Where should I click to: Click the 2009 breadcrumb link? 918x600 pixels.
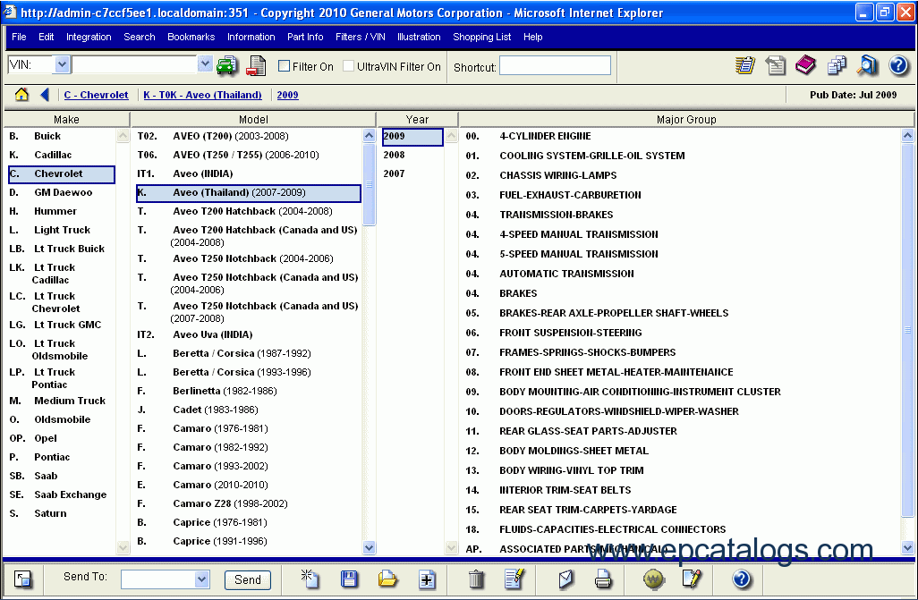(x=287, y=95)
